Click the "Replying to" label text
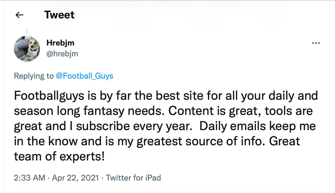 (34, 76)
